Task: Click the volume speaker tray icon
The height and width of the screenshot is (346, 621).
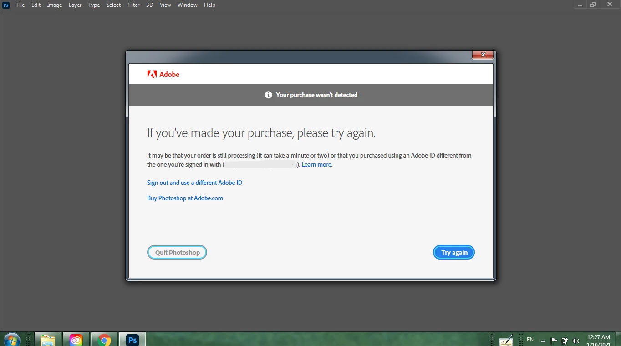Action: tap(576, 341)
